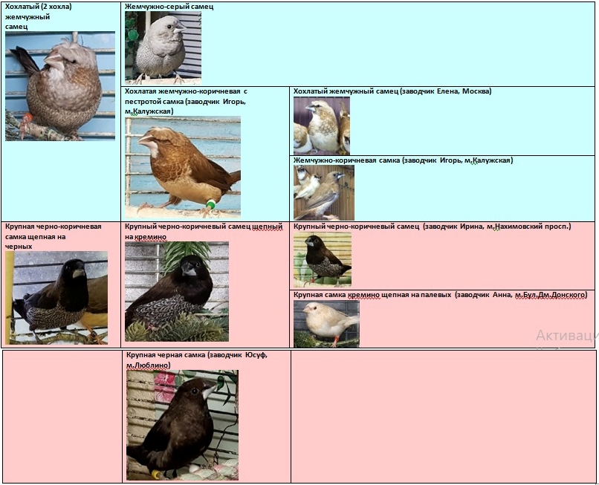Select the photo under Хохлатый жемчужный самец, Елена
This screenshot has height=485, width=599.
321,126
